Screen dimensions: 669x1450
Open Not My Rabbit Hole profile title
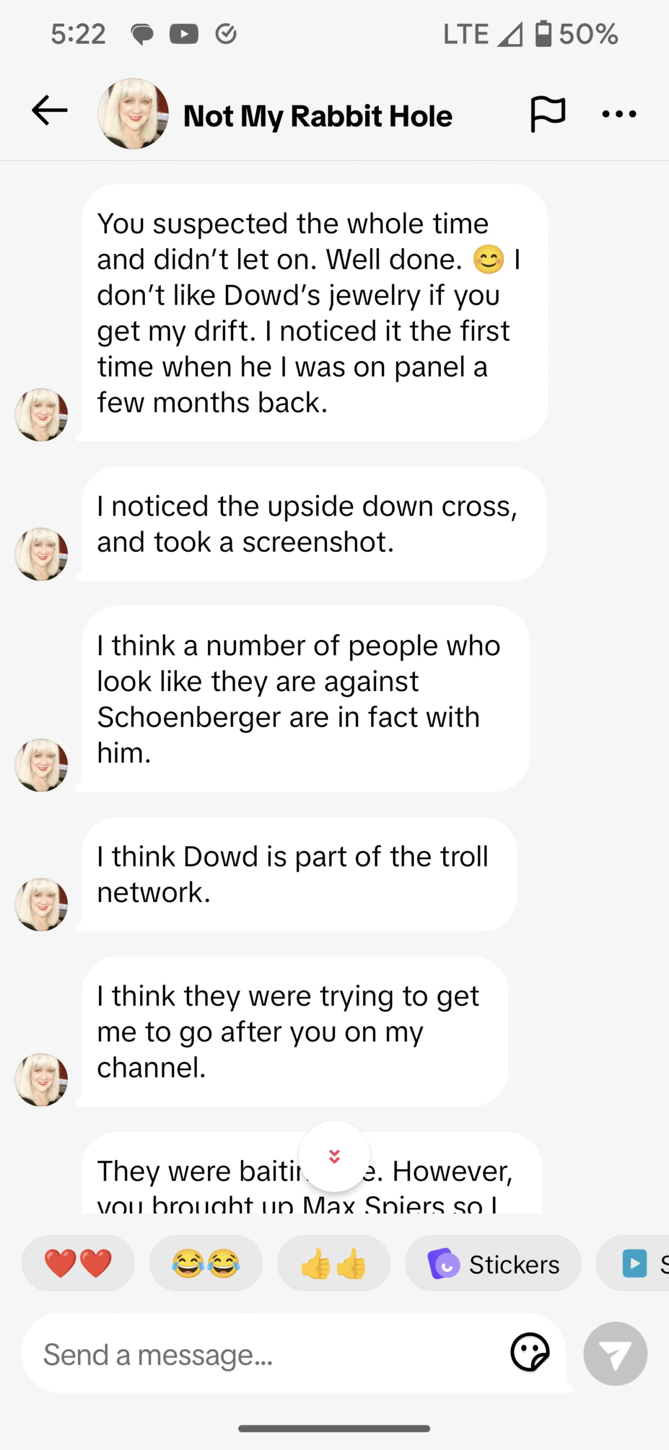tap(318, 116)
